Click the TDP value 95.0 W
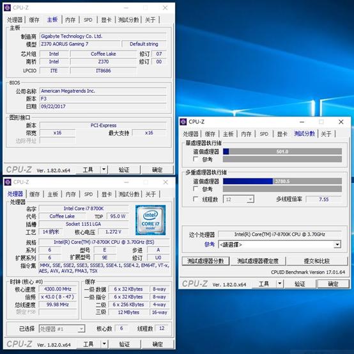The image size is (354, 354). click(x=118, y=216)
